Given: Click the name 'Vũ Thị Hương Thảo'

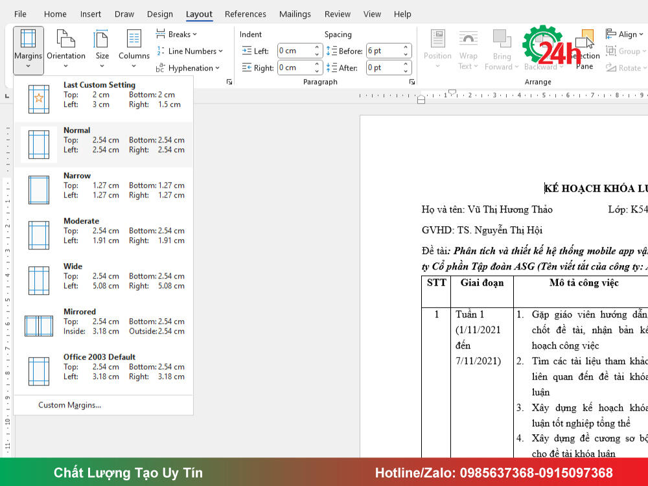Looking at the screenshot, I should tap(510, 209).
